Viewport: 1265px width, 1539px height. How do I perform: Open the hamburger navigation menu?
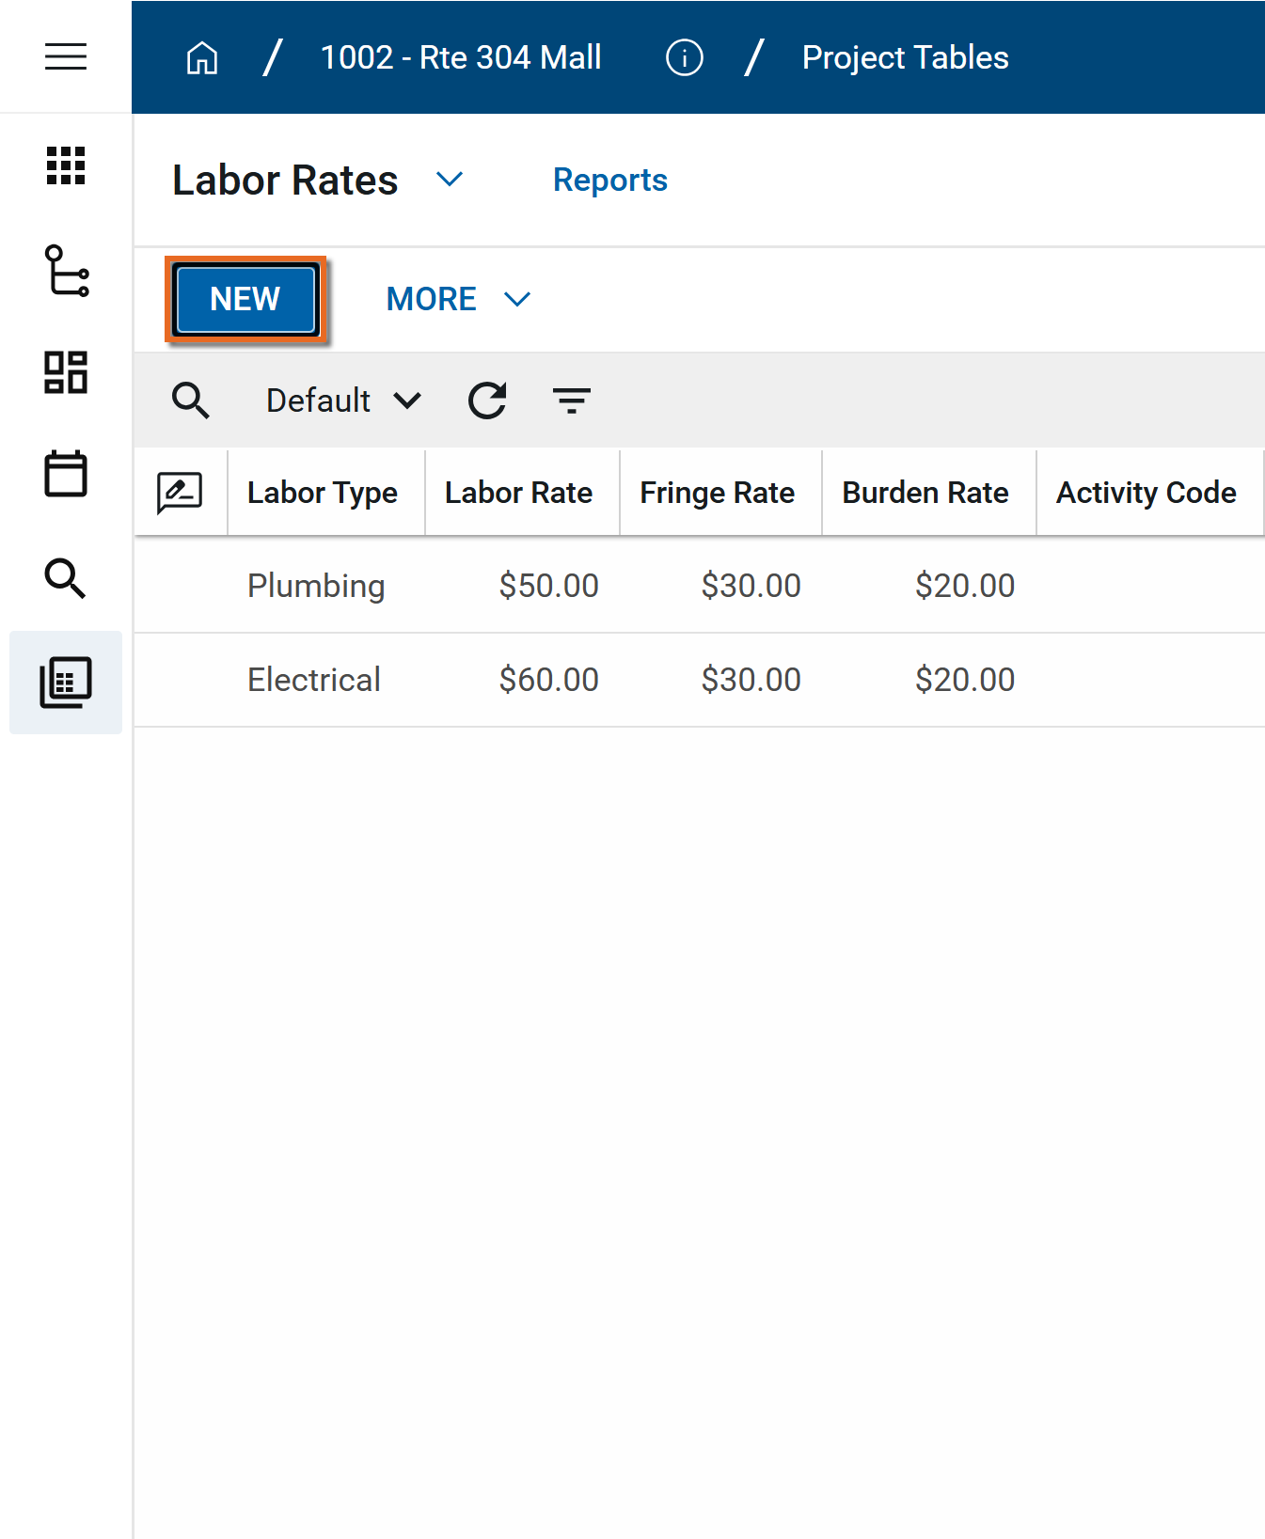(66, 56)
